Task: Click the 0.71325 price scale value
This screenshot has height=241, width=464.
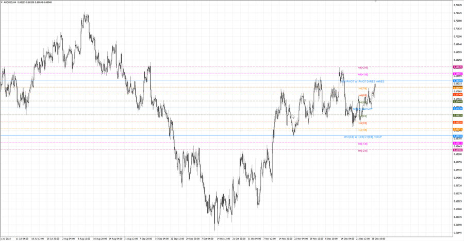Action: (x=457, y=13)
